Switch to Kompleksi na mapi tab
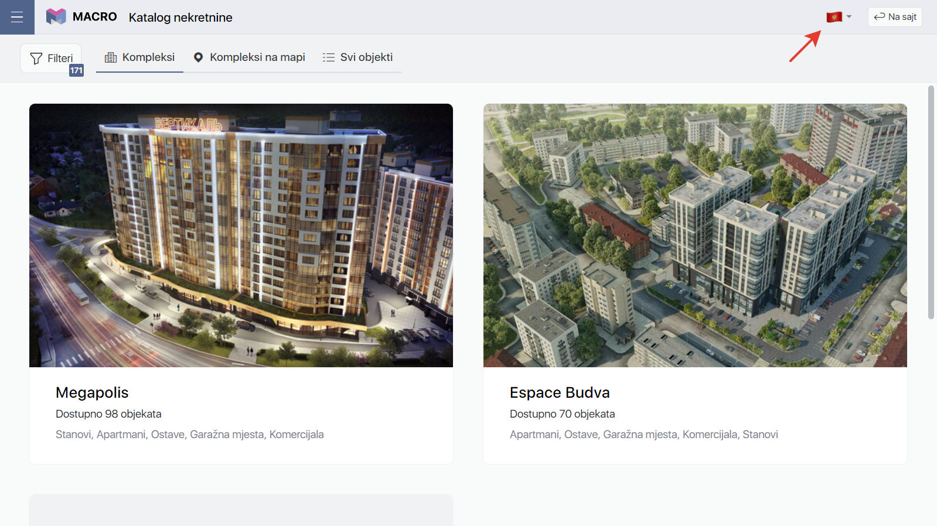Screen dimensions: 937x526 [x=257, y=57]
